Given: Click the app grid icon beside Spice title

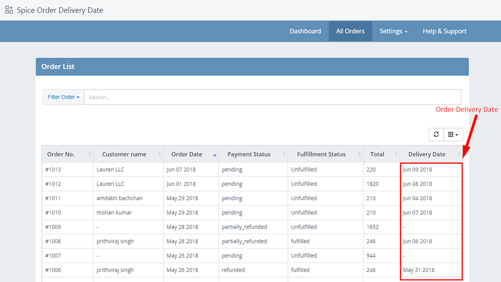Looking at the screenshot, I should tap(9, 10).
